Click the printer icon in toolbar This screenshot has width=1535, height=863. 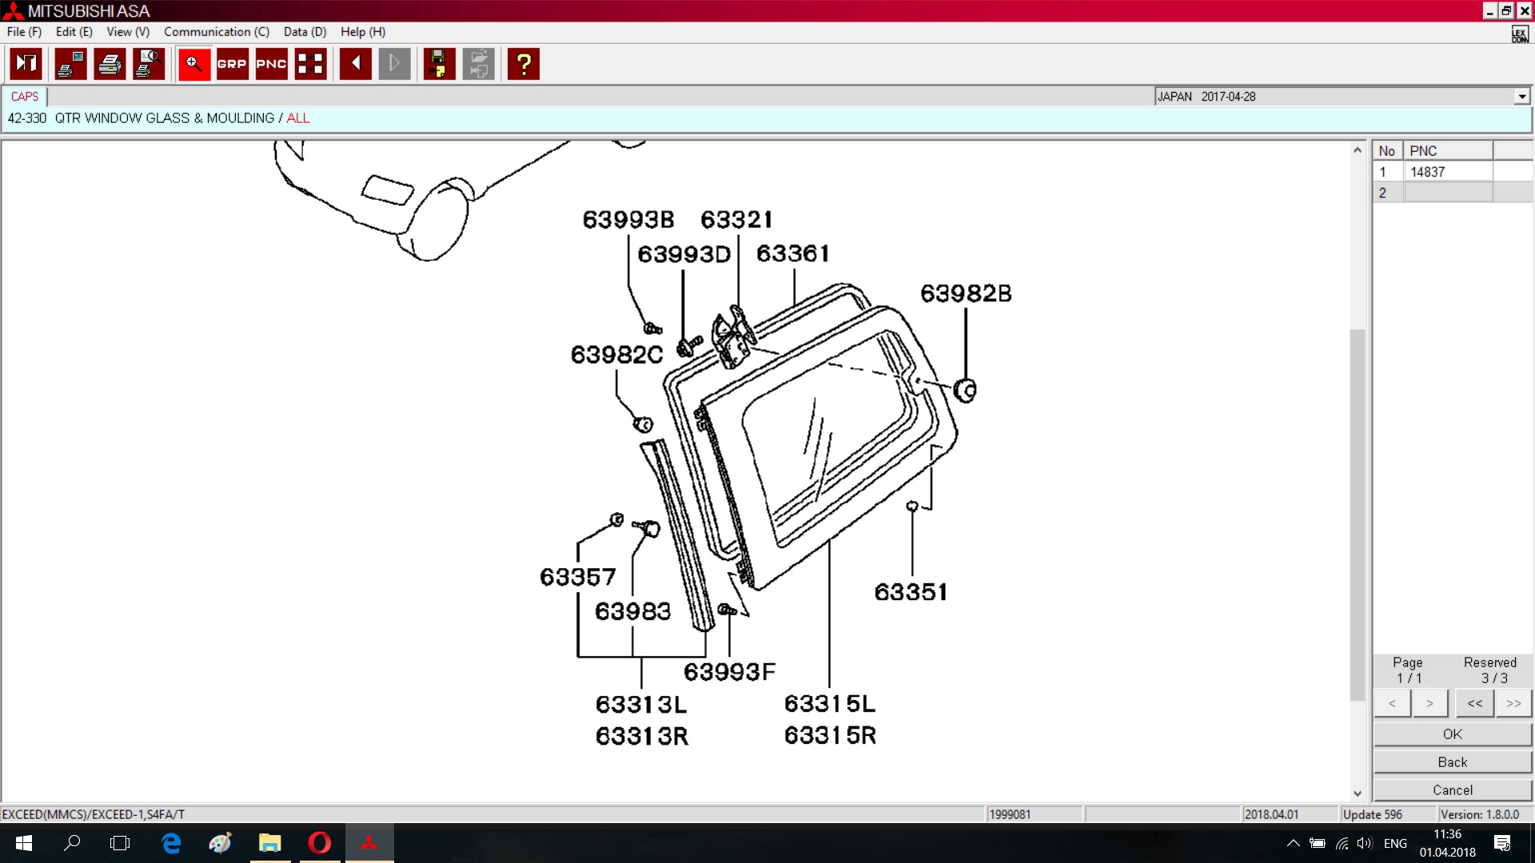[x=110, y=64]
